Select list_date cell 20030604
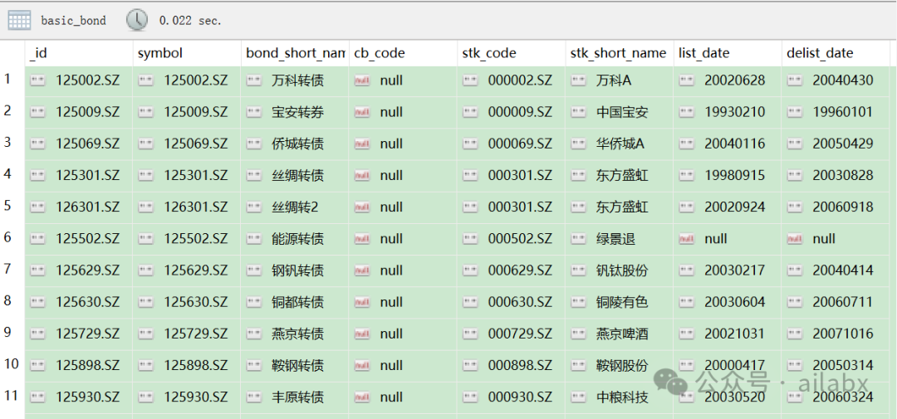 click(x=727, y=302)
